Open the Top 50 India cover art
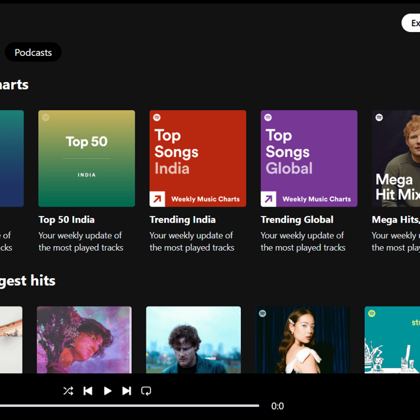Image resolution: width=420 pixels, height=420 pixels. [87, 158]
